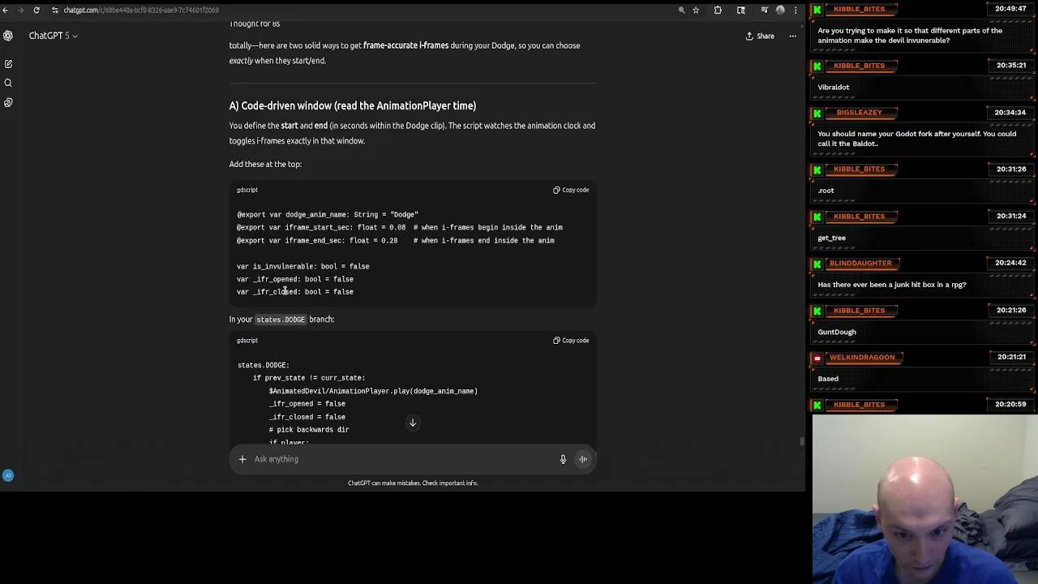
Task: Click the 'GuntDough' chat message
Action: 837,333
